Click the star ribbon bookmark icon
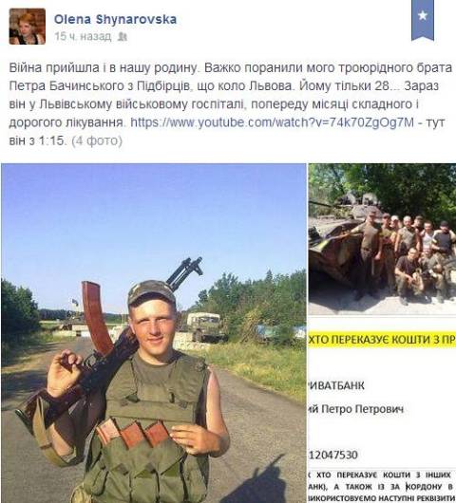Image resolution: width=456 pixels, height=503 pixels. coord(423,20)
